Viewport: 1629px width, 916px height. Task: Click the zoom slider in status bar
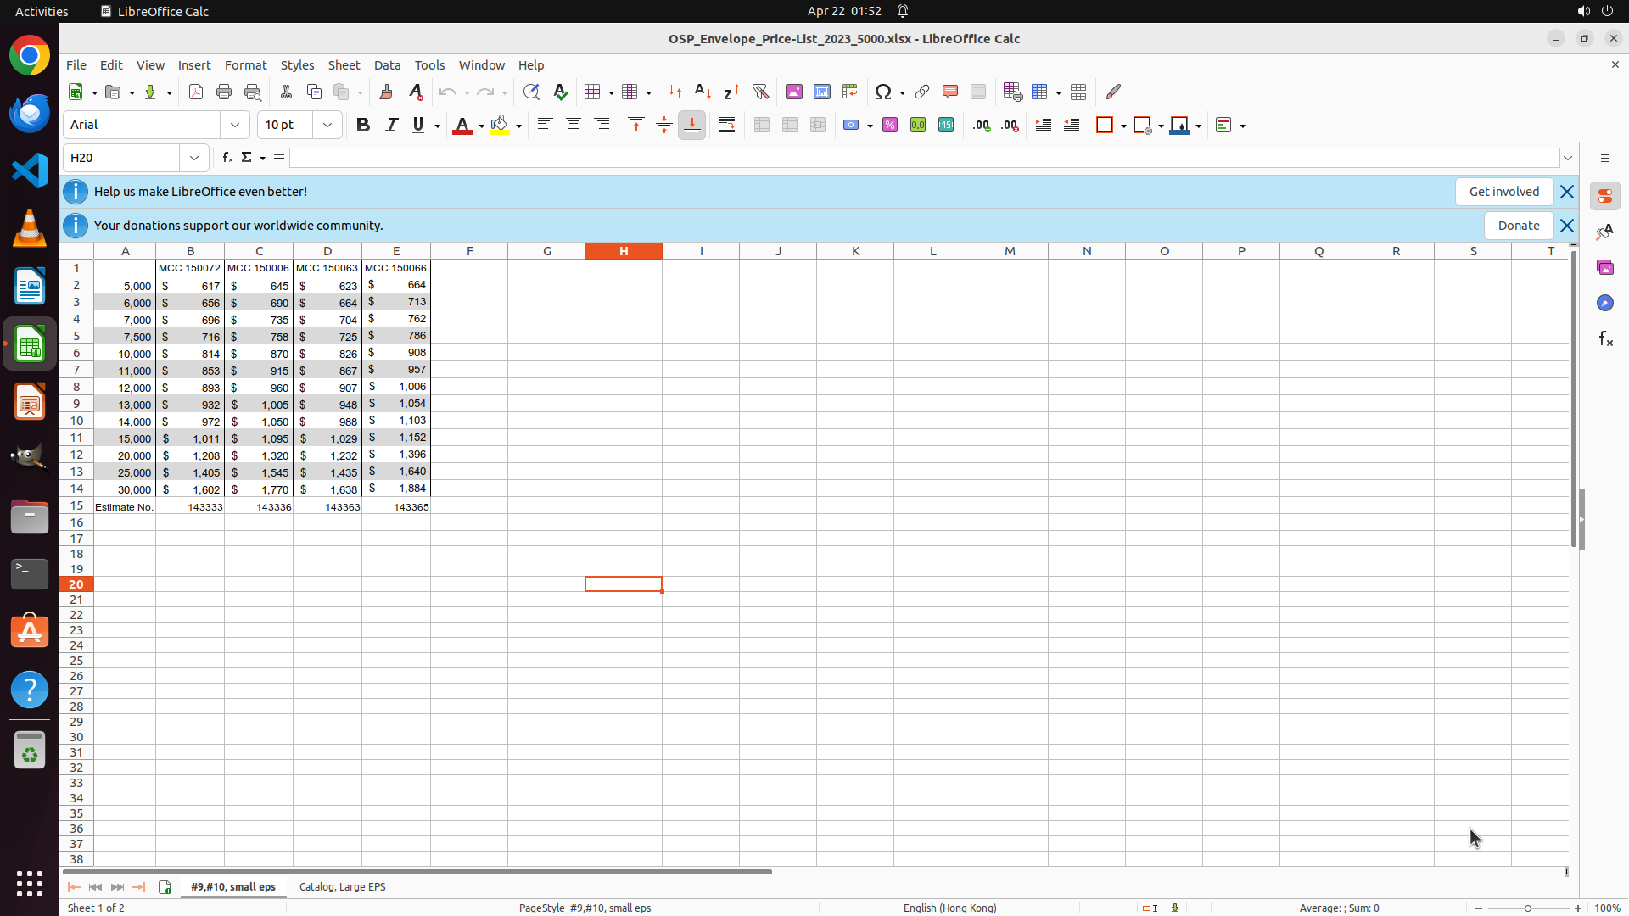click(x=1527, y=908)
